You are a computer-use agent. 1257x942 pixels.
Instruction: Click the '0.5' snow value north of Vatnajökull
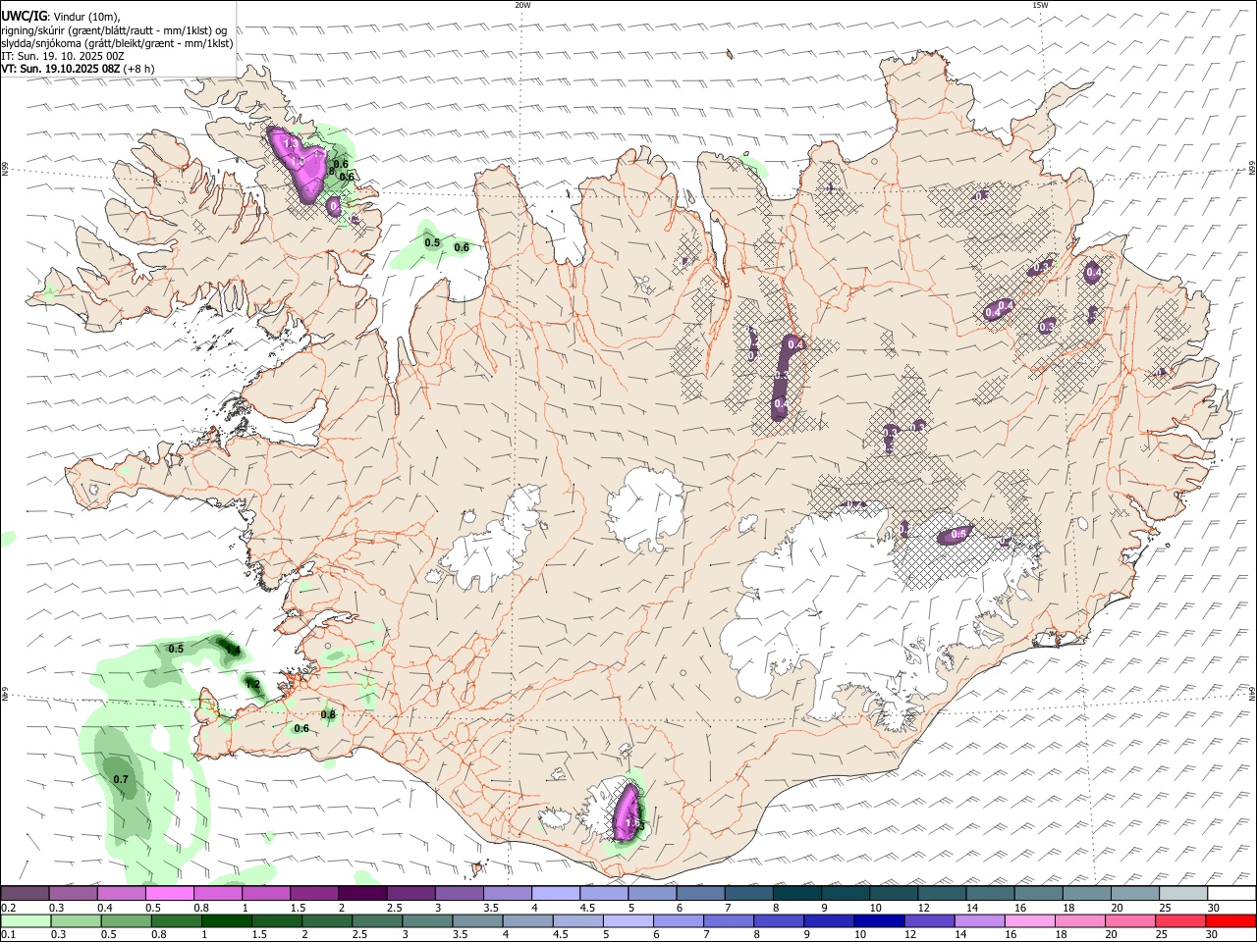pyautogui.click(x=959, y=533)
